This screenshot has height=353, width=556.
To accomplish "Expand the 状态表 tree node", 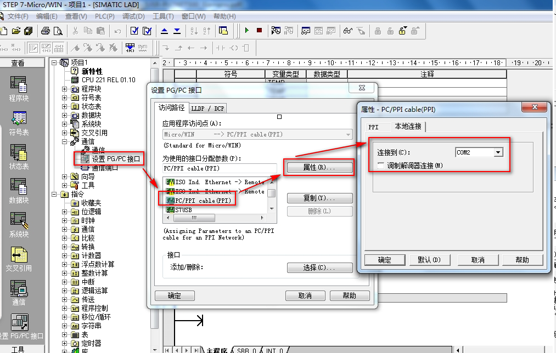I will (x=65, y=106).
